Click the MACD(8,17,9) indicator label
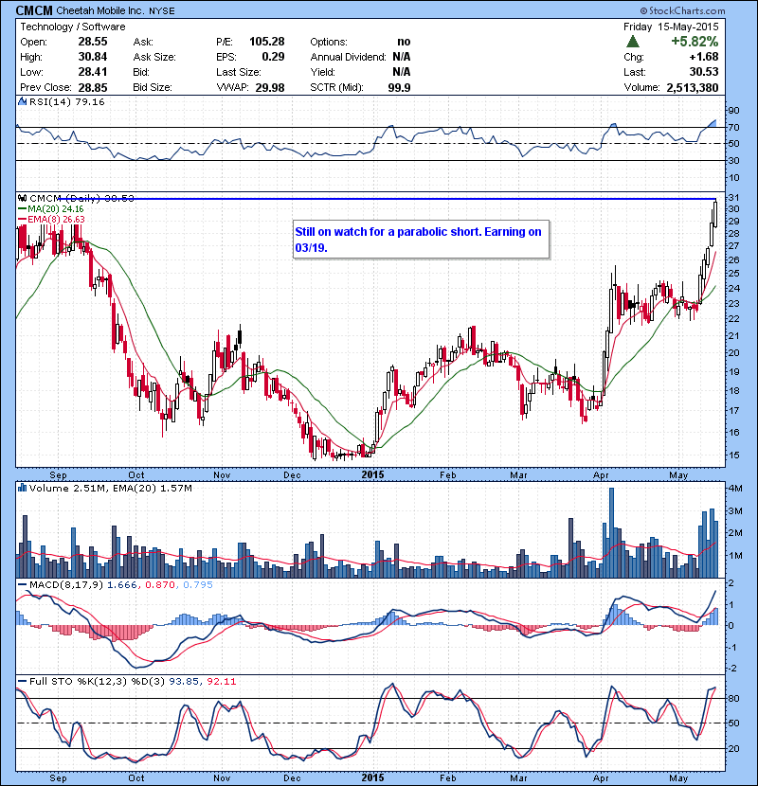Image resolution: width=758 pixels, height=786 pixels. tap(66, 584)
